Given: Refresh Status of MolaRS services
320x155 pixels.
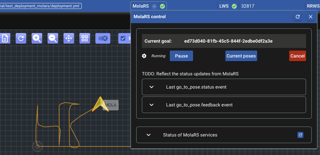Looking at the screenshot, I should 300,135.
